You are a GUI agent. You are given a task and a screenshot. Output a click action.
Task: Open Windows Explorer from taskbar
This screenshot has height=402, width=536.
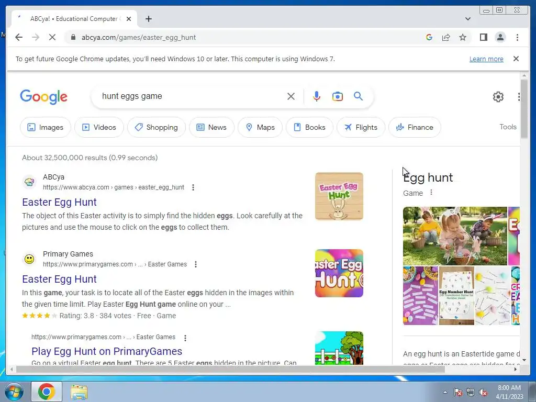point(79,392)
